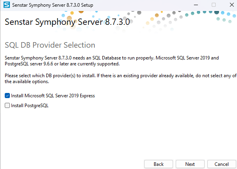Click the 'the available options.' line of text

coord(26,82)
